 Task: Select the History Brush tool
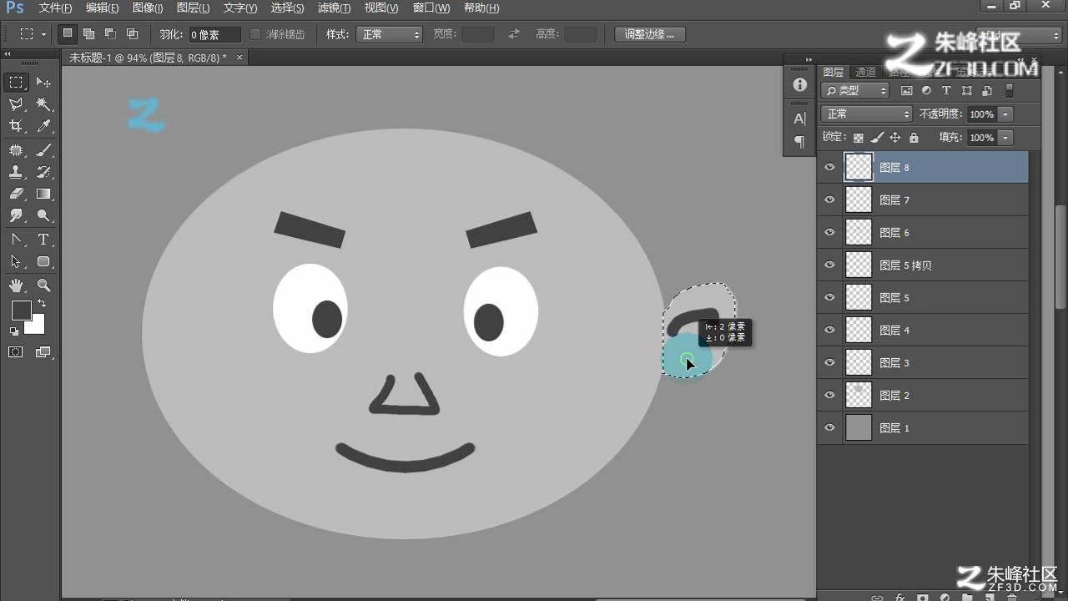click(43, 172)
